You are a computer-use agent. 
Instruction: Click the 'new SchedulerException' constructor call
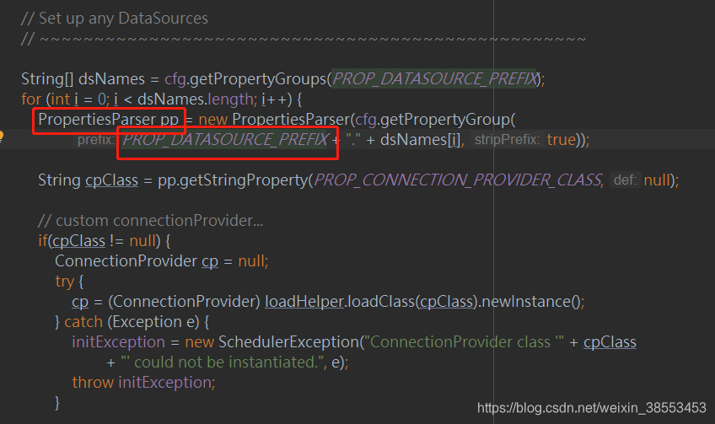click(272, 342)
